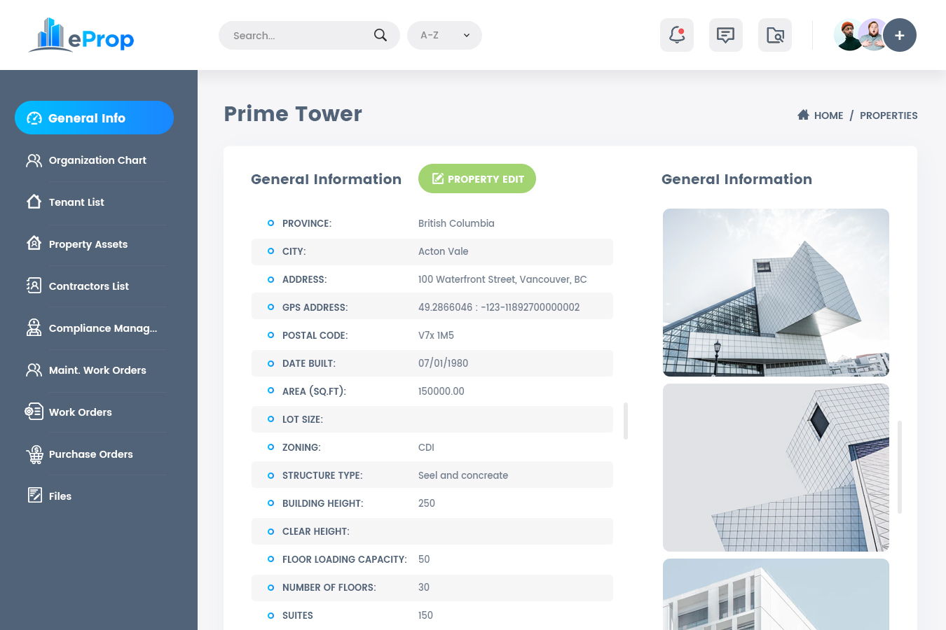The height and width of the screenshot is (630, 946).
Task: Click the plus button to add a user
Action: click(900, 34)
